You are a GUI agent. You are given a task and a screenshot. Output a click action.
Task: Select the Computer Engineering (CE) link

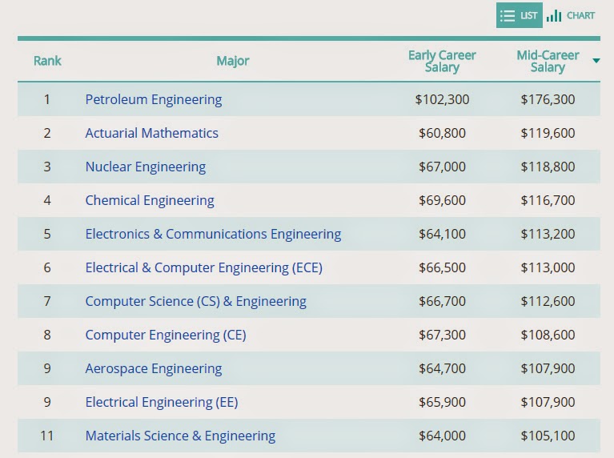166,335
